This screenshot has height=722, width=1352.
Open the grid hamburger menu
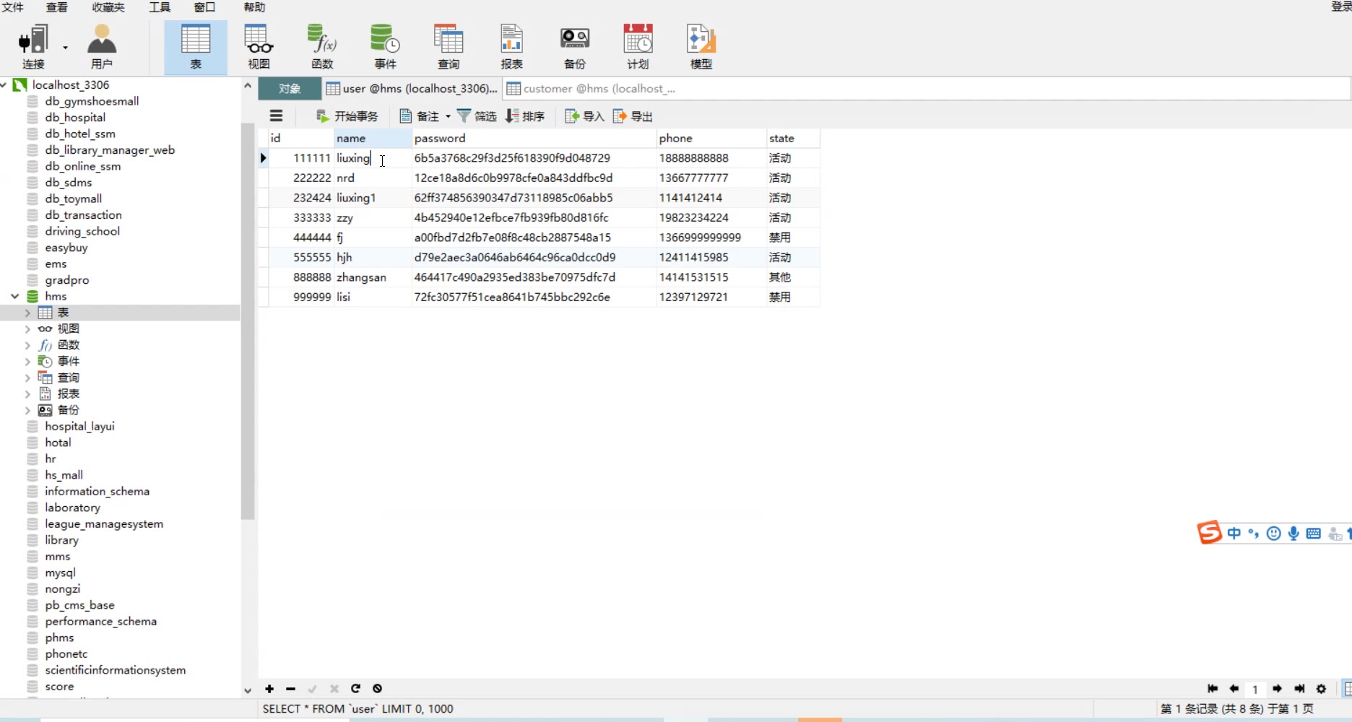276,116
